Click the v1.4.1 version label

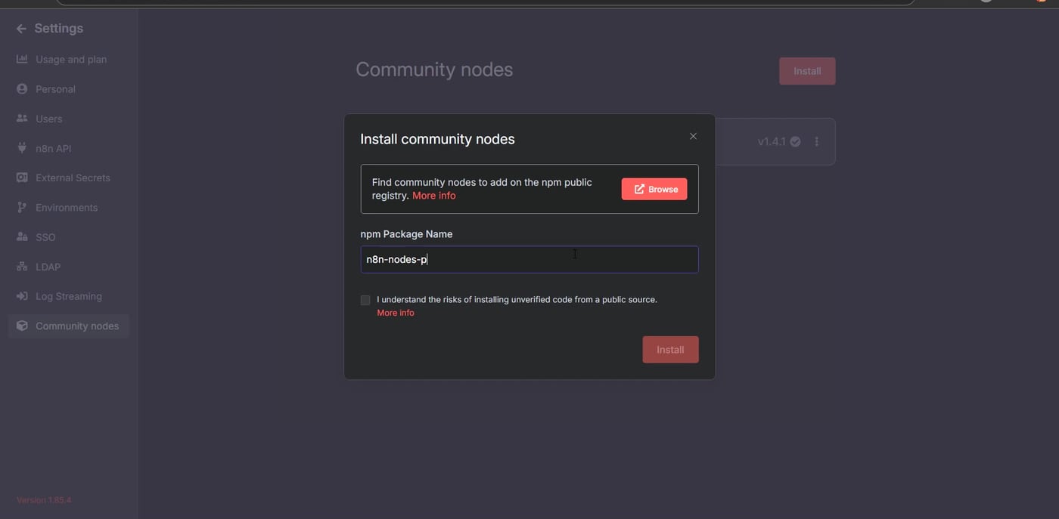tap(772, 141)
